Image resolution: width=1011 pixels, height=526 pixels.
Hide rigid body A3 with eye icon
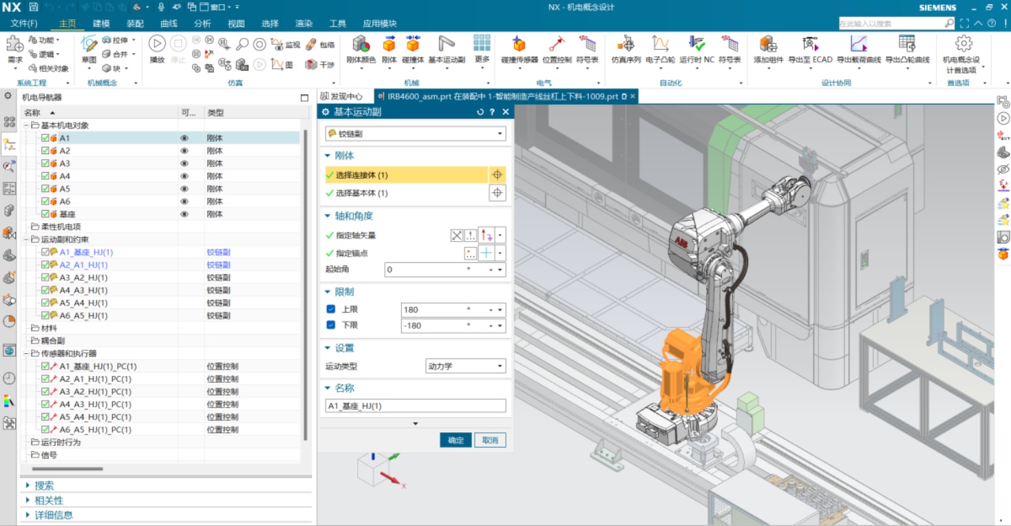point(184,163)
